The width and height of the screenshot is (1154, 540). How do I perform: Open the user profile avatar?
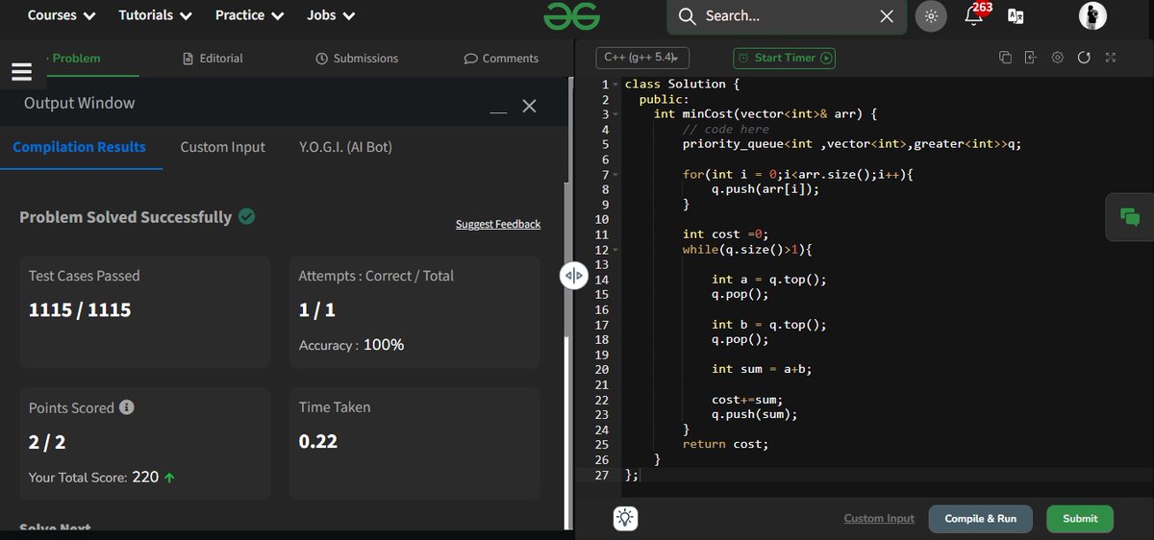(1092, 15)
